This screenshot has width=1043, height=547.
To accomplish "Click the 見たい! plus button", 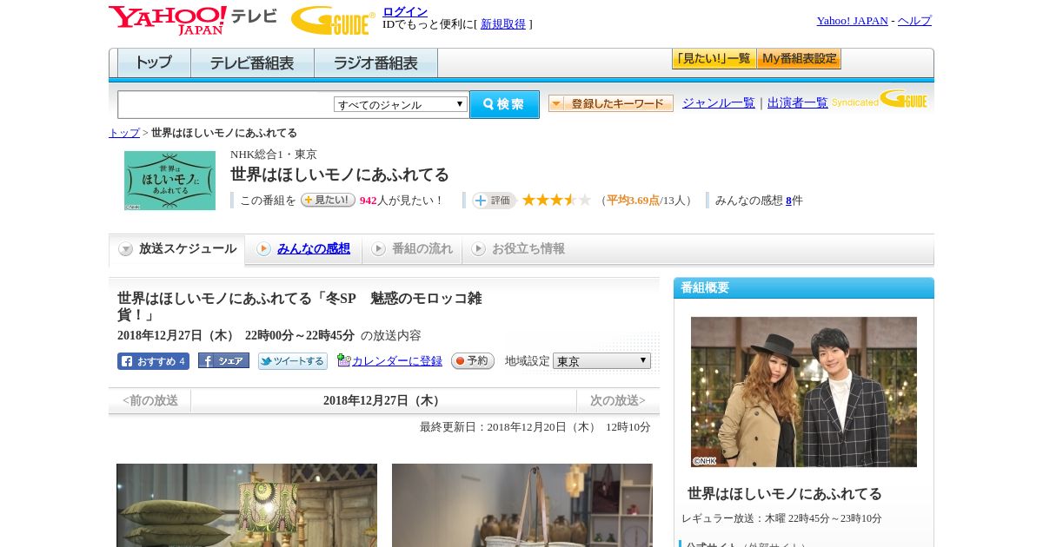I will click(328, 200).
